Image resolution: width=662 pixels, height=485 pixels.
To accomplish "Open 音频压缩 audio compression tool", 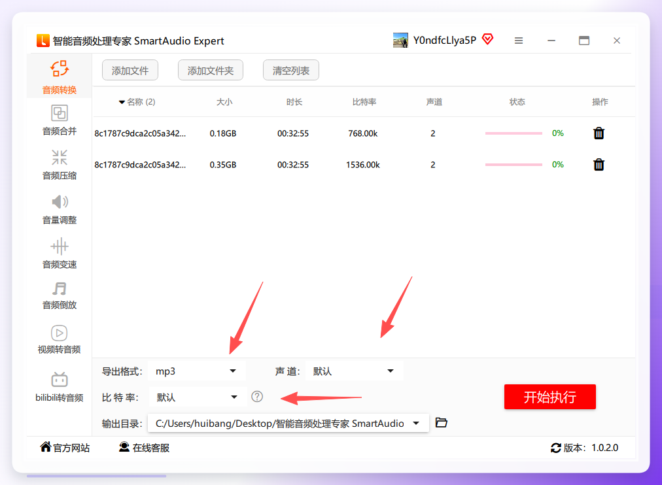I will [59, 165].
